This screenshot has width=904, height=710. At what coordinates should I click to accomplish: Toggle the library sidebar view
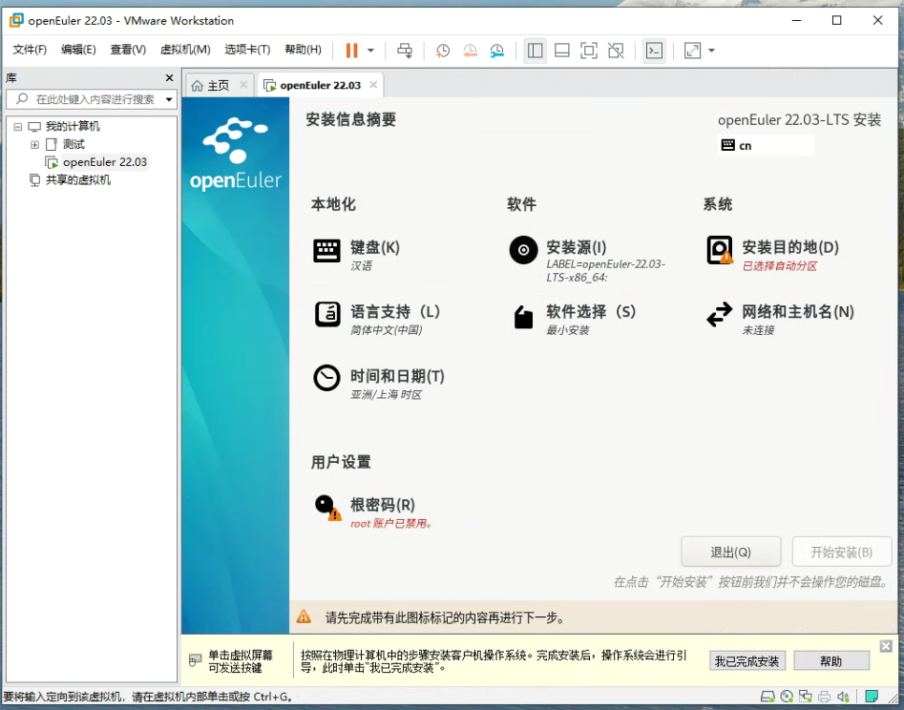[535, 51]
